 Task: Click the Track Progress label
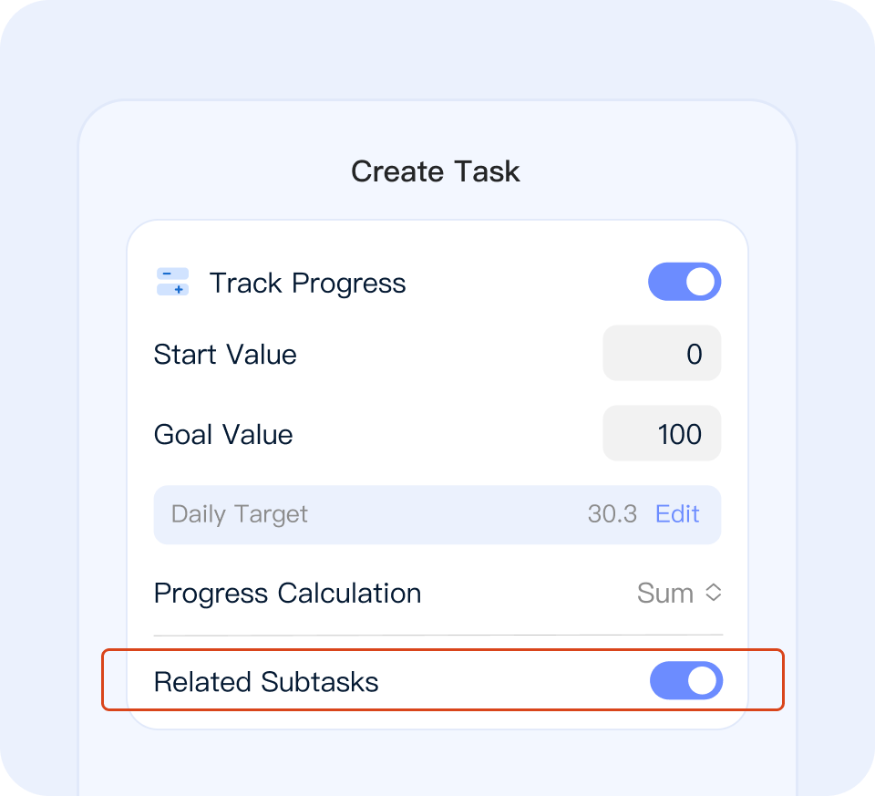pos(307,283)
